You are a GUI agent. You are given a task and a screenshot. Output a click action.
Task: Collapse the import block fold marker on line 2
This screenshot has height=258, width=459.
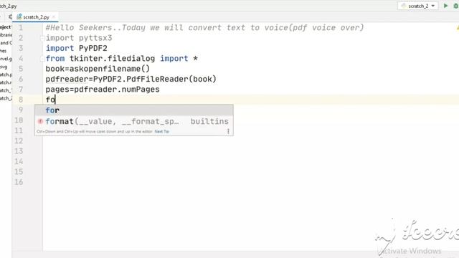pyautogui.click(x=42, y=38)
